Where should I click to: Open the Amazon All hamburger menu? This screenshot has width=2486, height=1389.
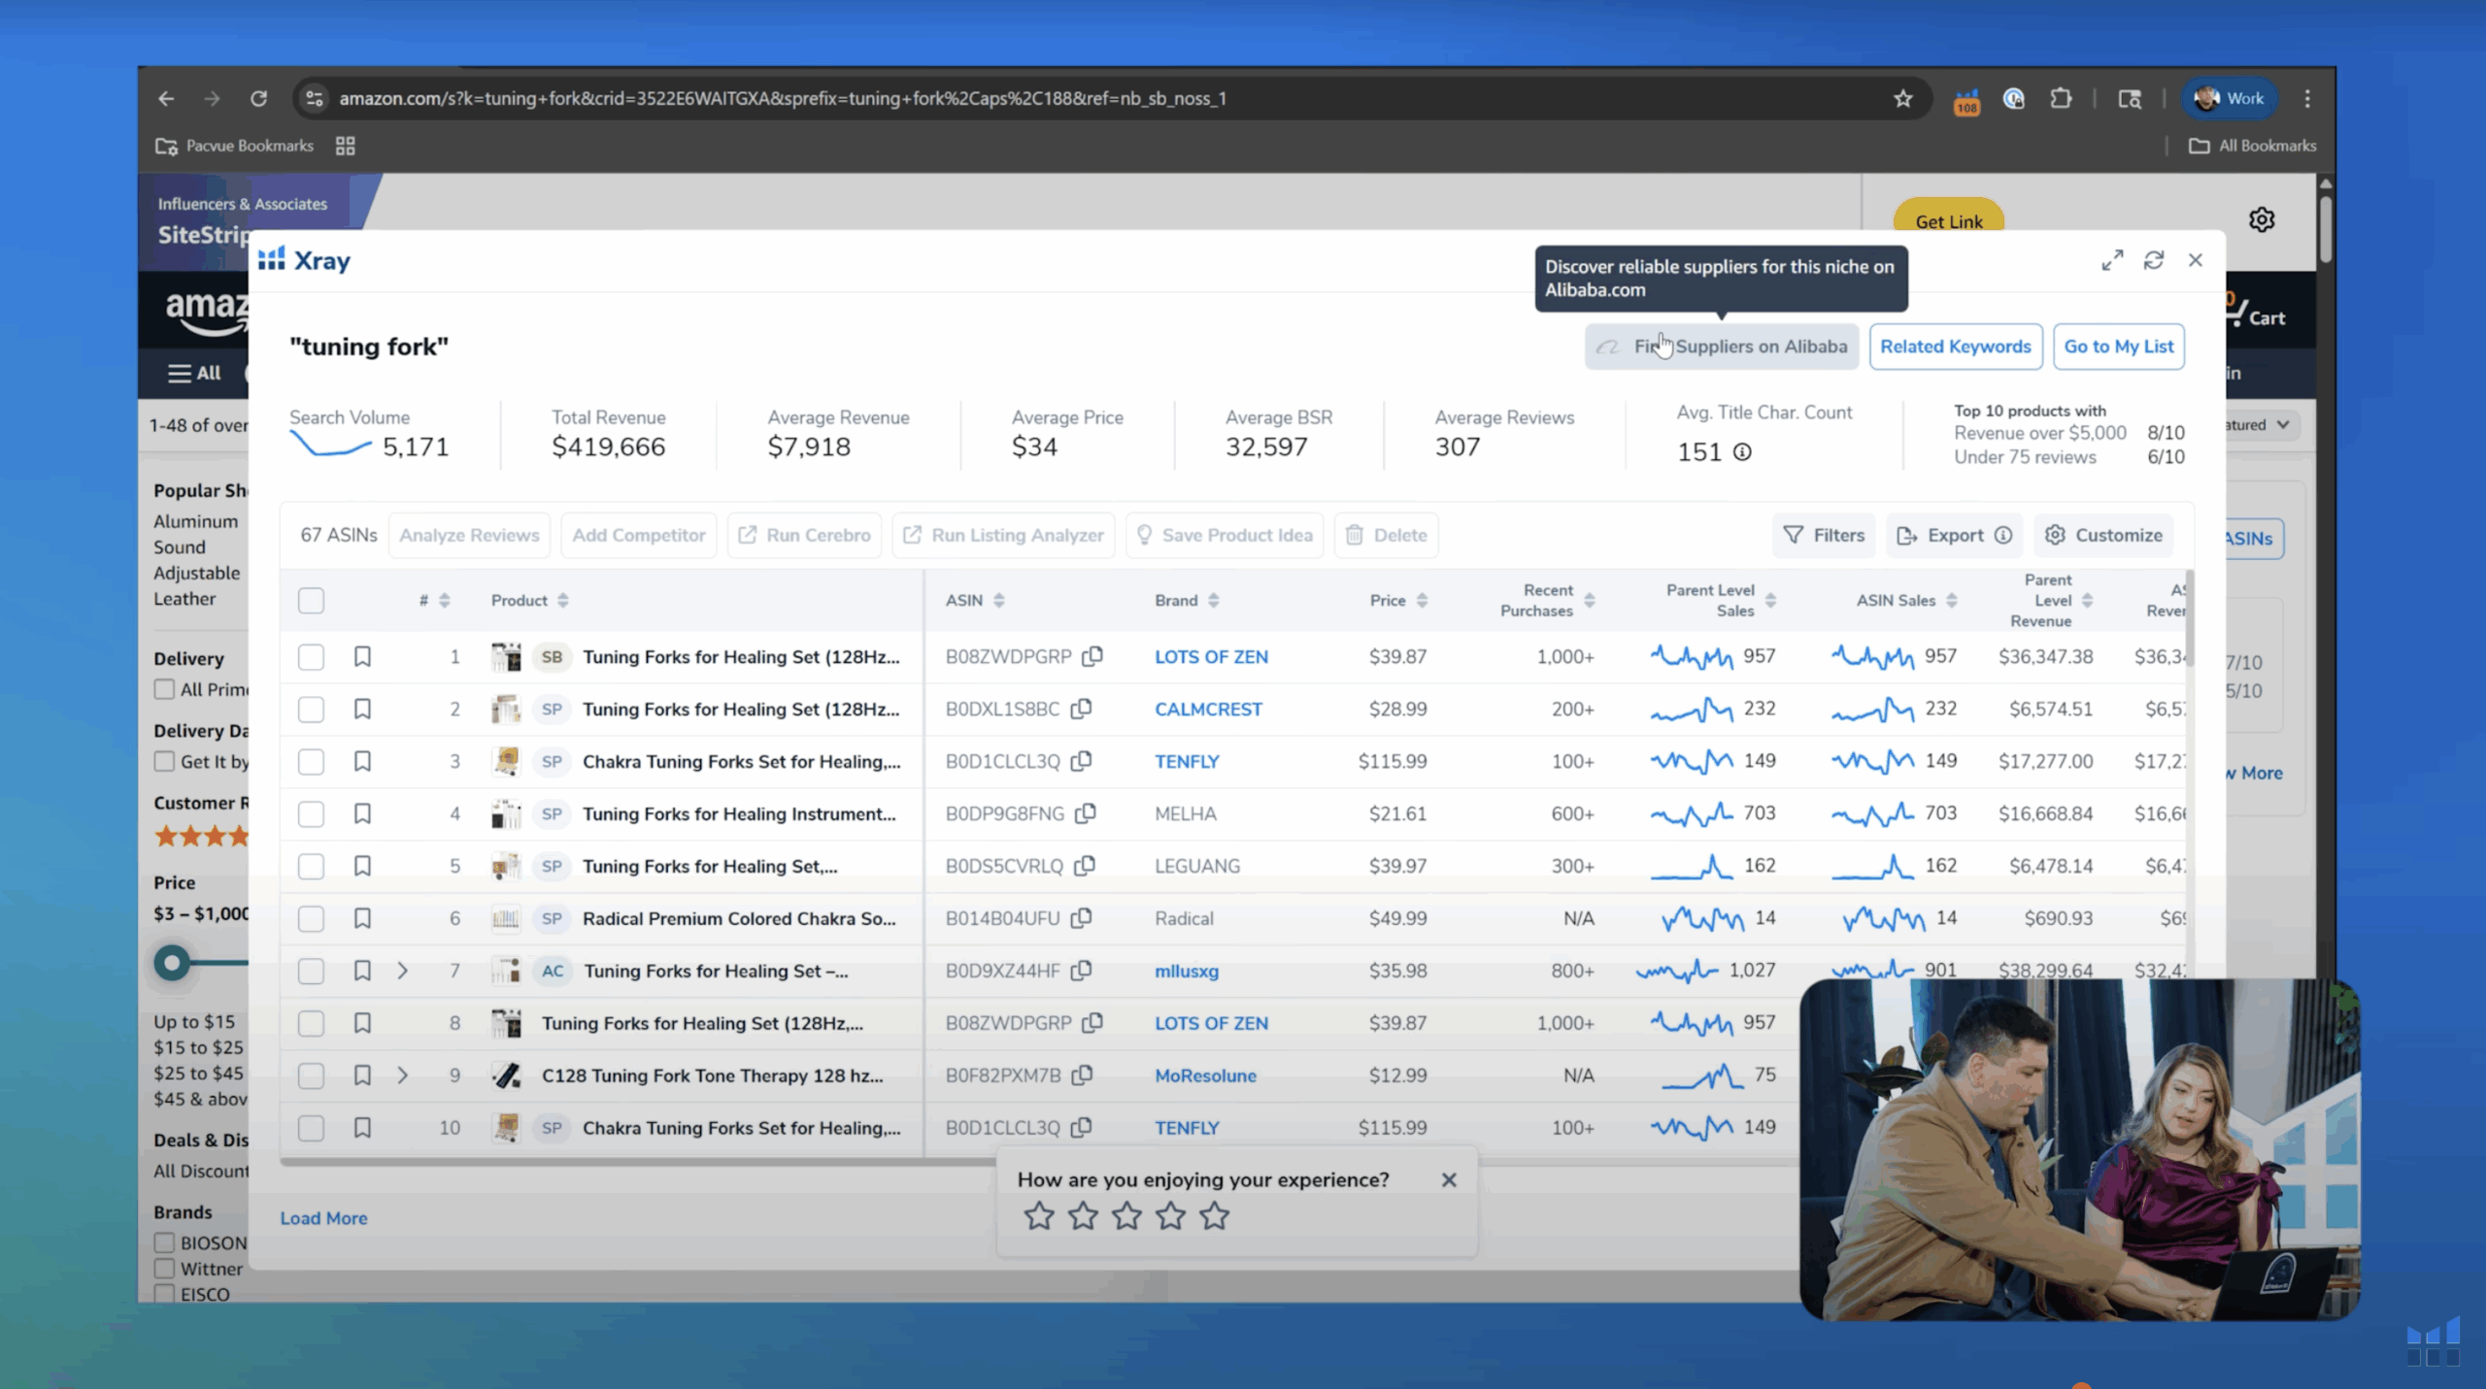tap(194, 373)
